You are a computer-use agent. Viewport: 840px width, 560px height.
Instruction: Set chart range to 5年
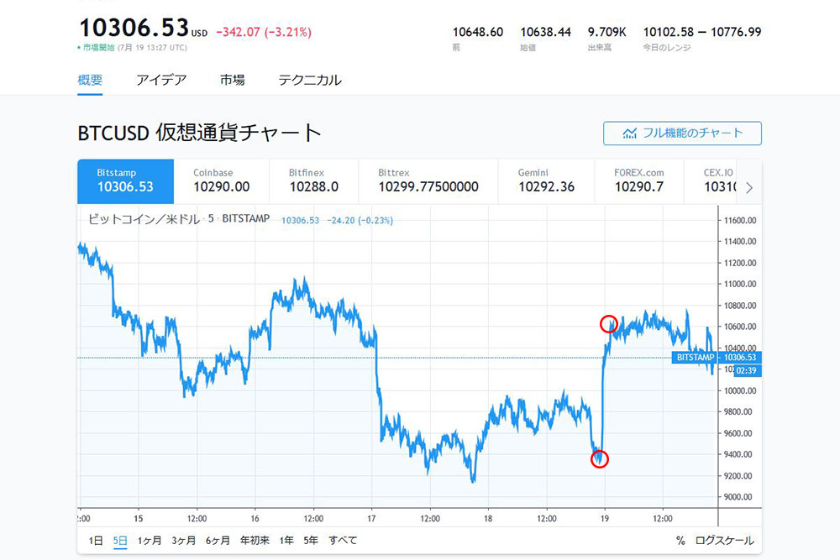pos(311,540)
